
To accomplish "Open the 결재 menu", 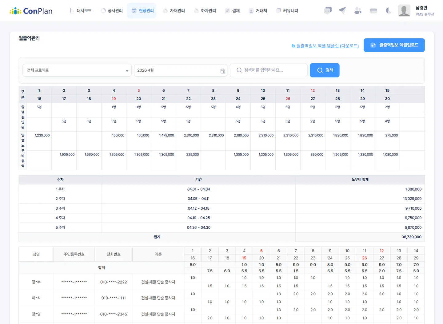I will coord(232,11).
